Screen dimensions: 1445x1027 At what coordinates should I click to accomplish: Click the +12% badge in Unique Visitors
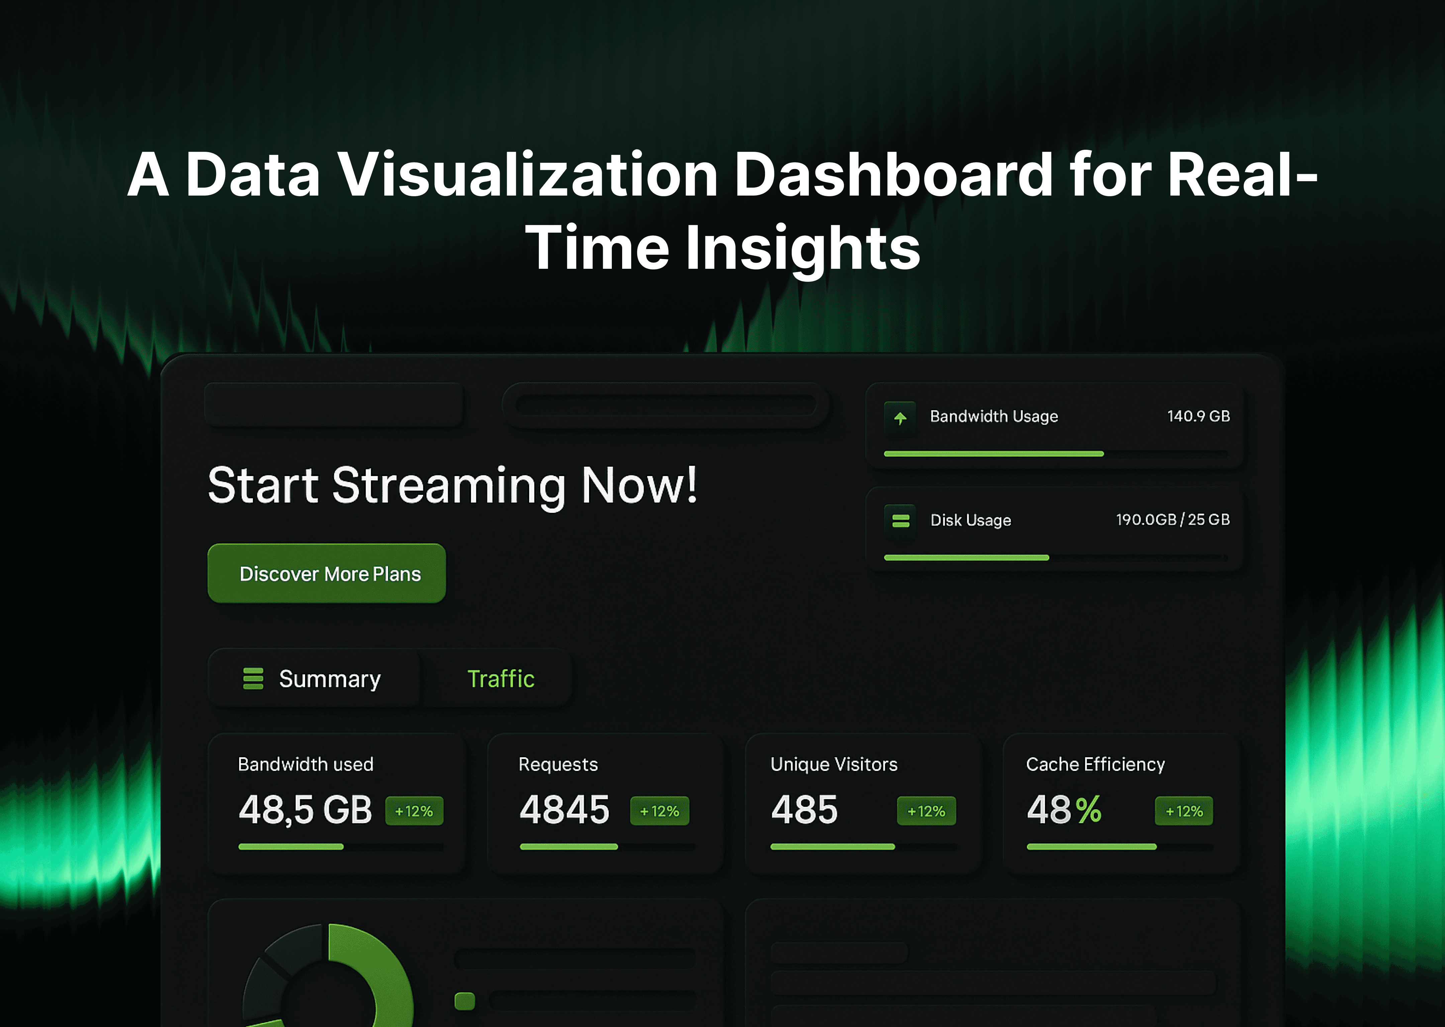click(x=926, y=811)
